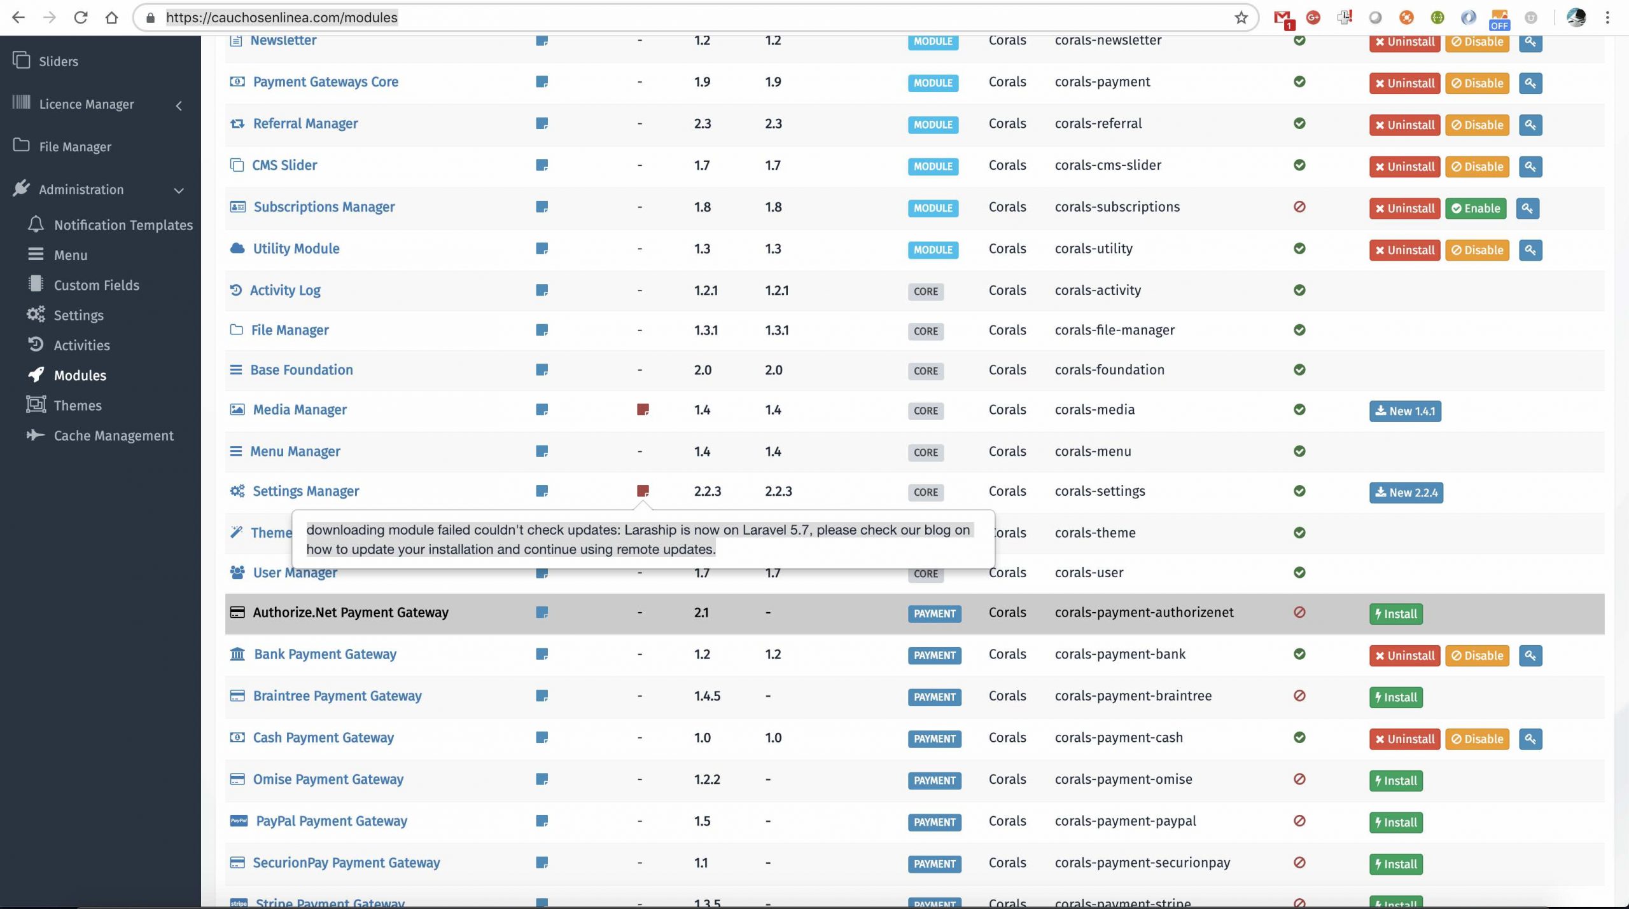Click Payment Gateways Core blue note icon
The image size is (1629, 909).
[x=542, y=81]
